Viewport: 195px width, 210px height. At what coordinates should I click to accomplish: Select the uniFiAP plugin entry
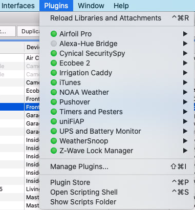point(117,121)
